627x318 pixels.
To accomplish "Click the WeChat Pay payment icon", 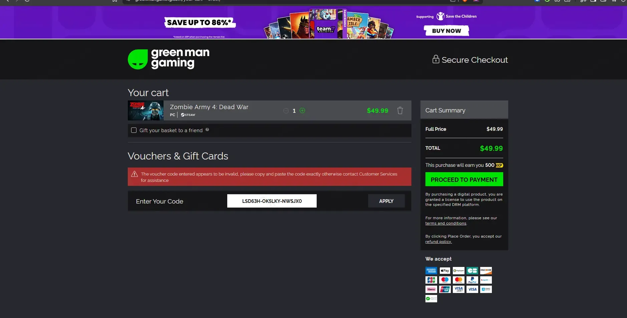I will [x=431, y=299].
